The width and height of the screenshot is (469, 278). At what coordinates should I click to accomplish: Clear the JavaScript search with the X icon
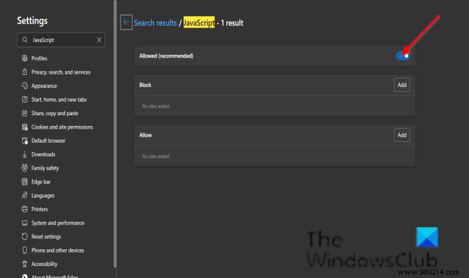(x=100, y=40)
